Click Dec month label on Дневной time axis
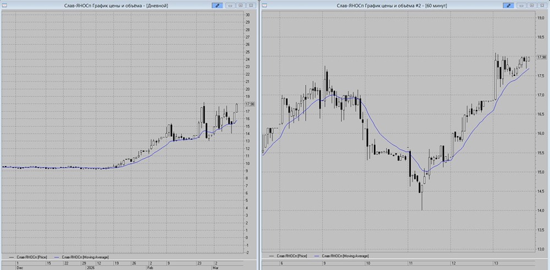The height and width of the screenshot is (270, 550). [x=19, y=267]
